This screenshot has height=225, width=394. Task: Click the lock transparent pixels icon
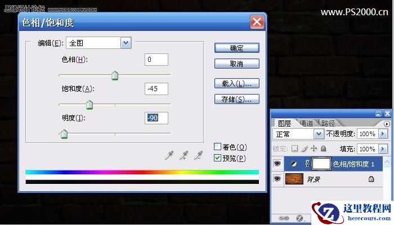tap(294, 148)
